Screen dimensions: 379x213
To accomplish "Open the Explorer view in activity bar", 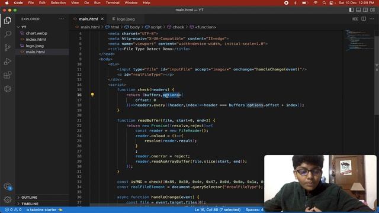I will 8,20.
